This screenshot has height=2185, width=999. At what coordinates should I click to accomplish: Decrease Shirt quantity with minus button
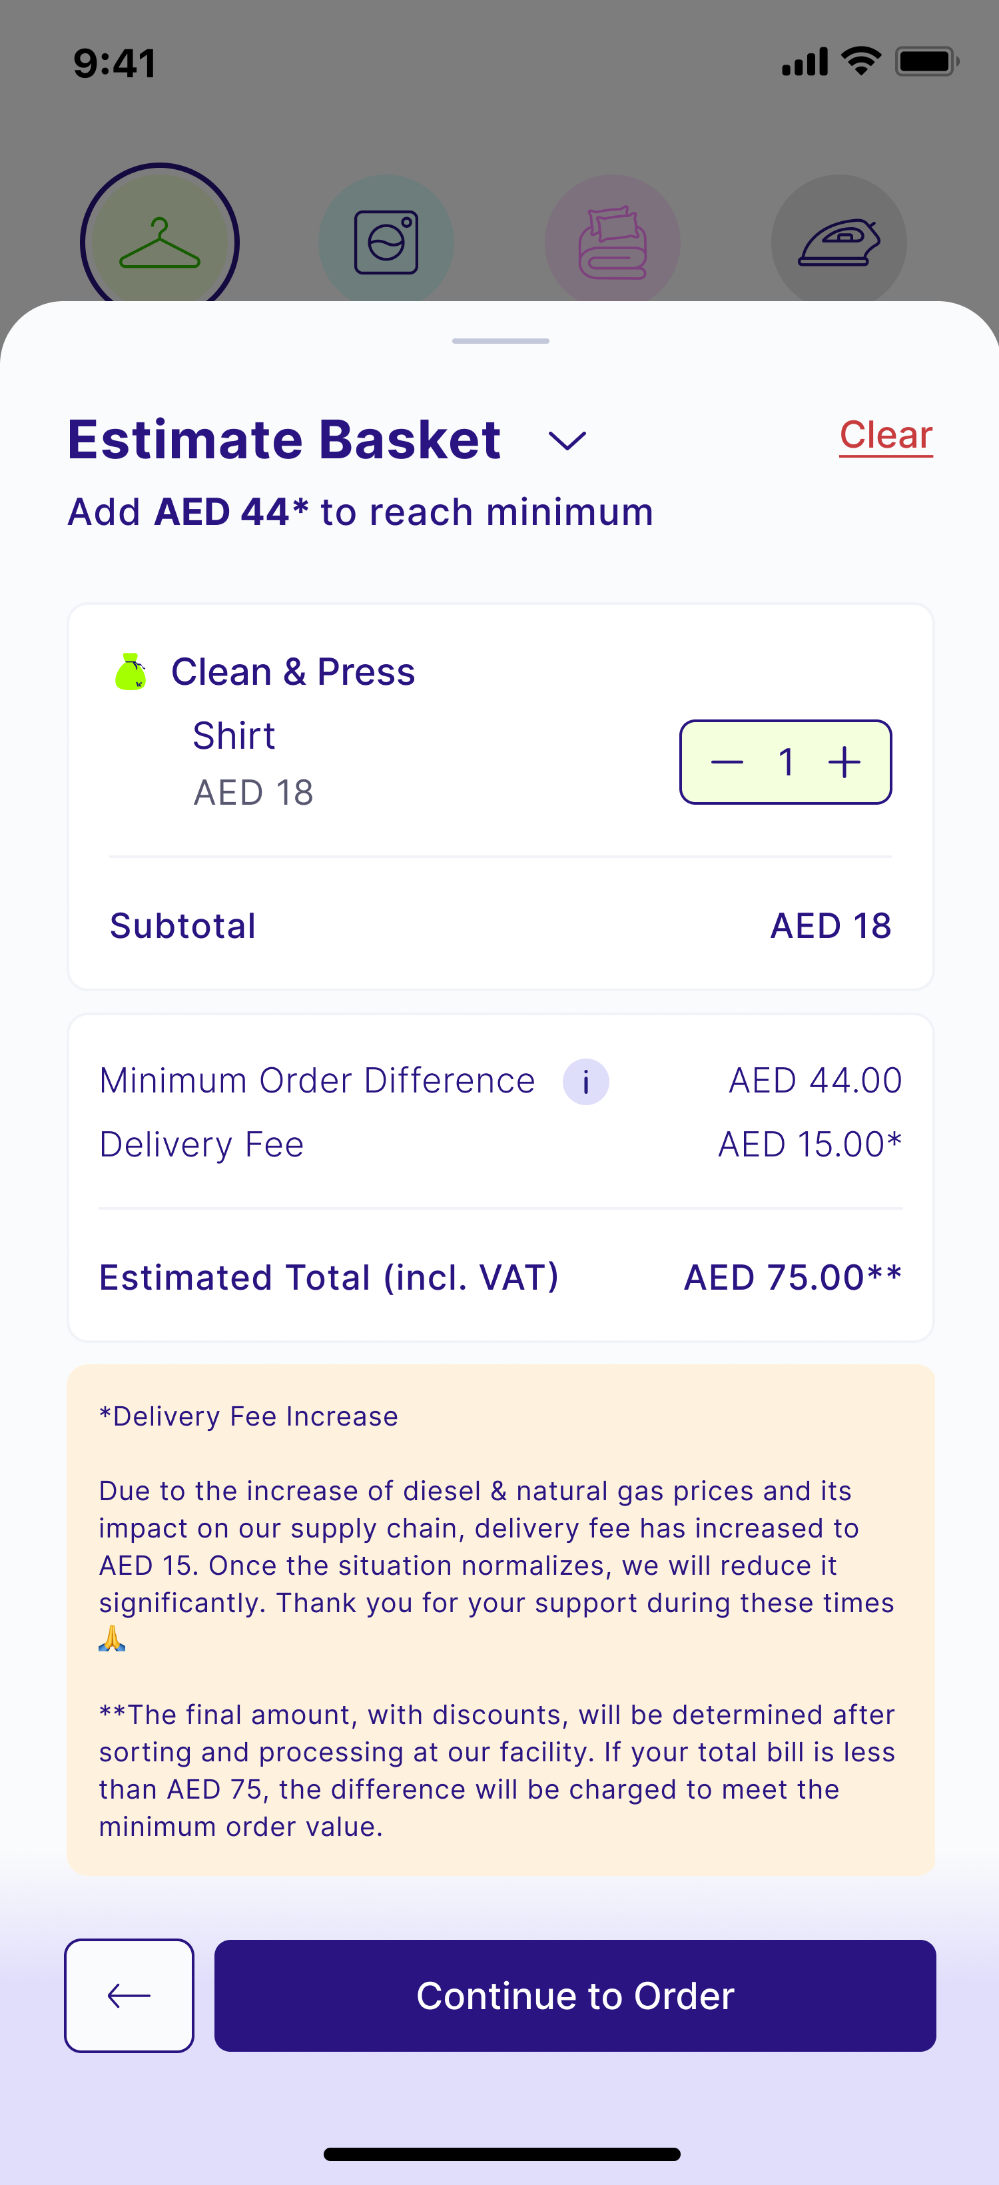click(x=727, y=761)
